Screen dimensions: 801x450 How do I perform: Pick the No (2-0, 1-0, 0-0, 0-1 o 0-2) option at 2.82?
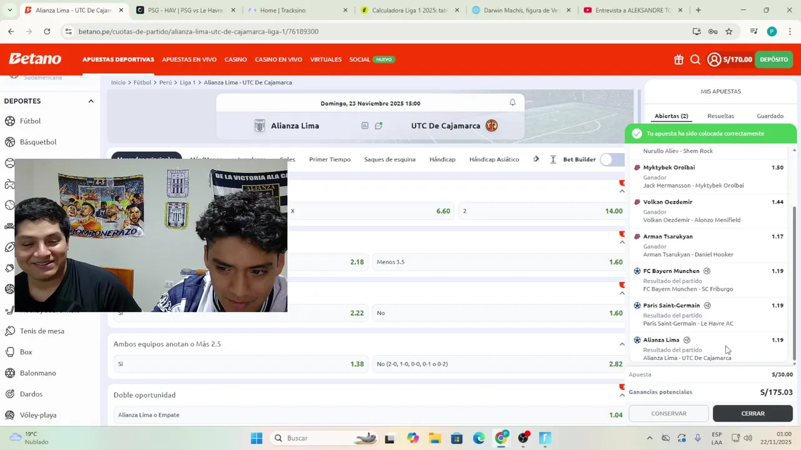[x=499, y=364]
